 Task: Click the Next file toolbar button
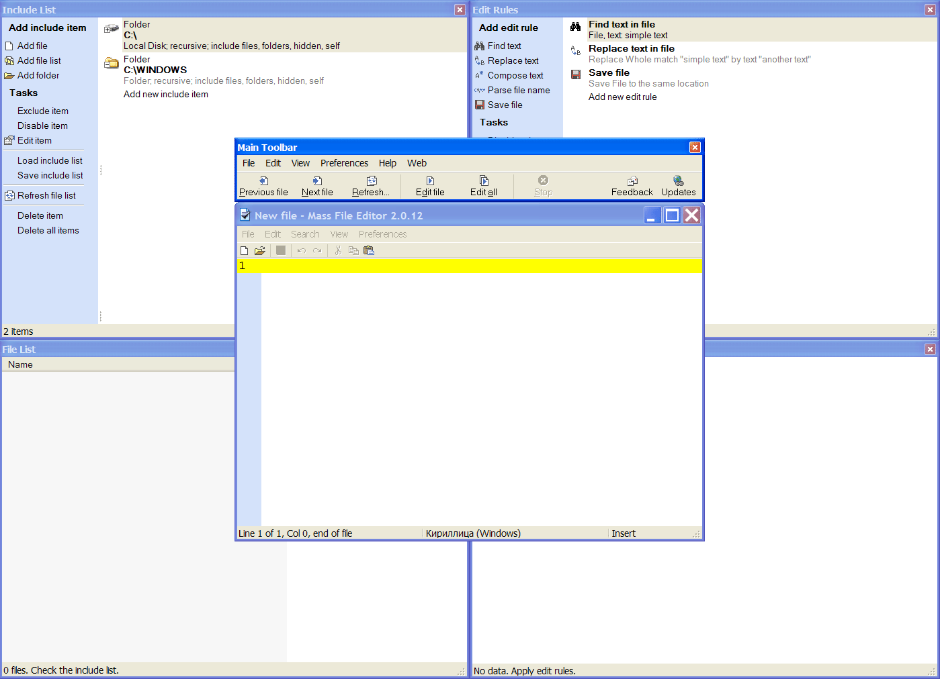317,187
